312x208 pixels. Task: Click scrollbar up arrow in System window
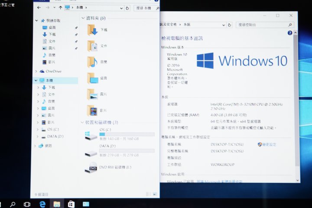(x=296, y=32)
